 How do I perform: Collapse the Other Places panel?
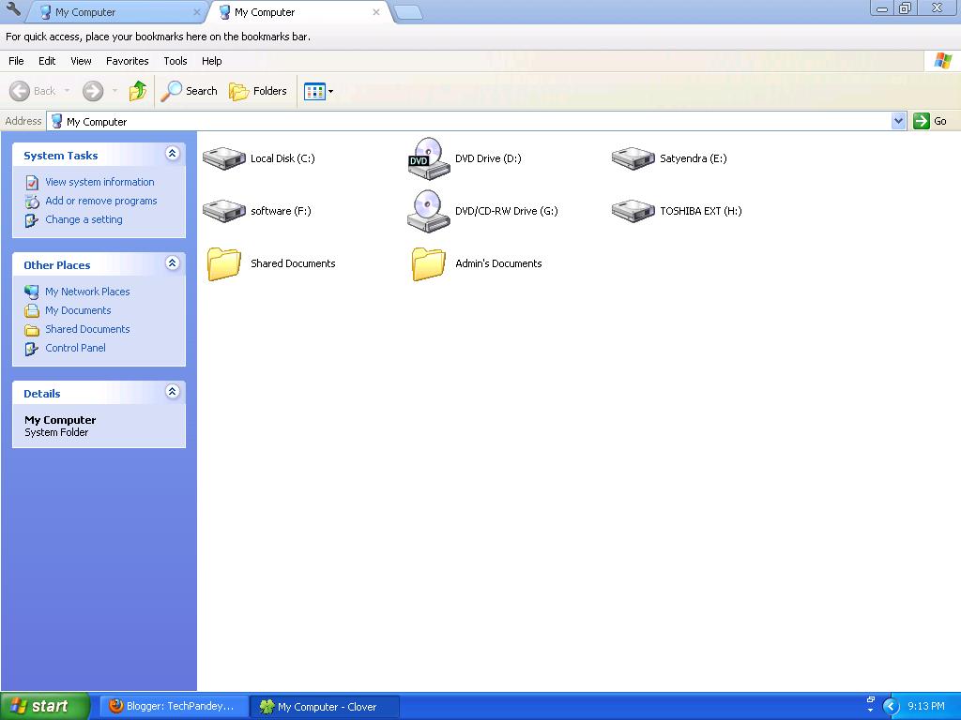tap(173, 263)
